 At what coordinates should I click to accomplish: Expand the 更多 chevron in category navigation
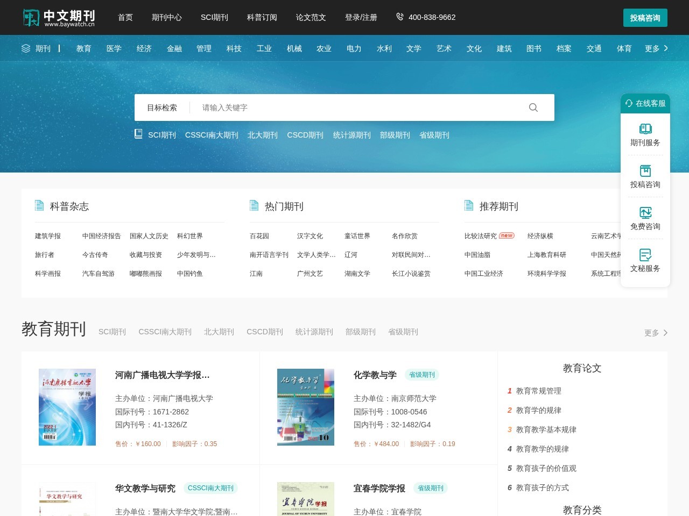(665, 48)
